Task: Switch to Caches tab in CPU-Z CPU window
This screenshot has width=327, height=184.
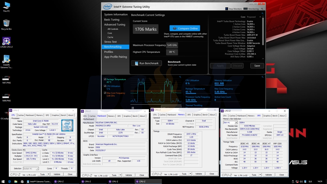Action: pos(21,115)
